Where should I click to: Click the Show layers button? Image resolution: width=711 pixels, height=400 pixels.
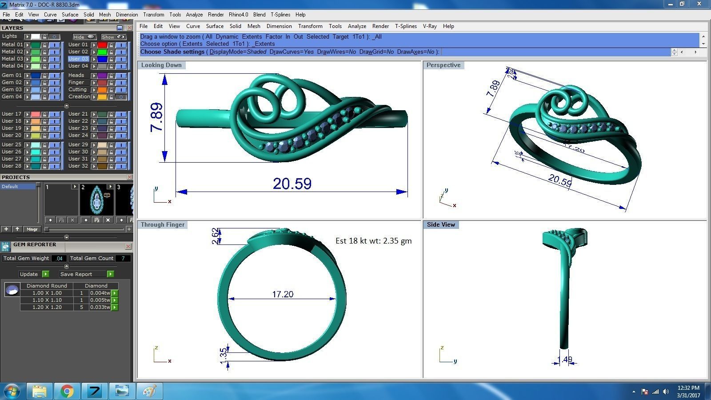pyautogui.click(x=113, y=37)
